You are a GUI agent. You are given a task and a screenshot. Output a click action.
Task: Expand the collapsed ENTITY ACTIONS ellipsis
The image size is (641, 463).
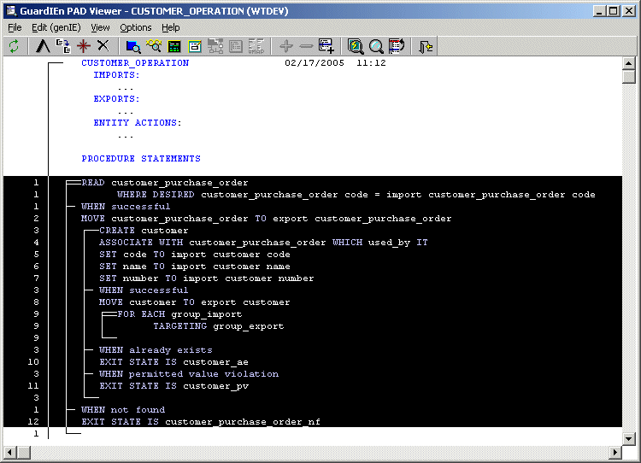pyautogui.click(x=126, y=135)
